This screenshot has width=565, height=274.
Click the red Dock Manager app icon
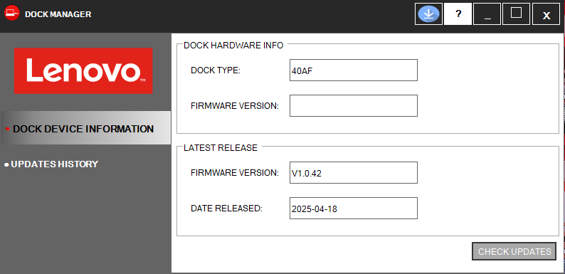click(11, 14)
